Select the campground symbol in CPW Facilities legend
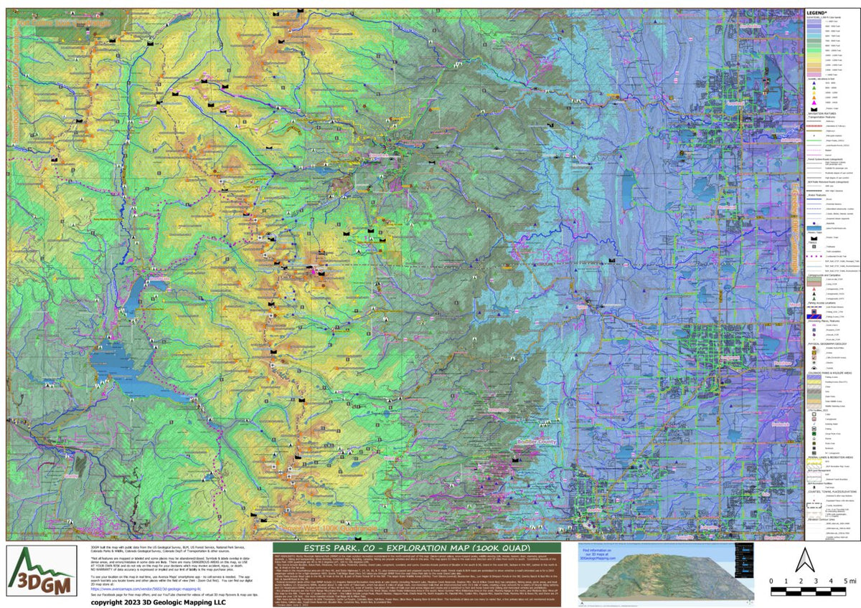 pos(813,419)
